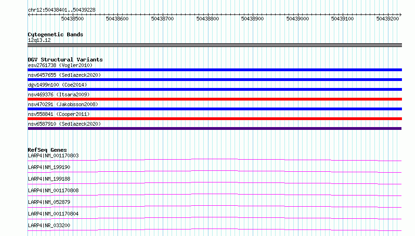The image size is (415, 236).
Task: Click the blue bar for esv2761738
Action: [x=214, y=70]
